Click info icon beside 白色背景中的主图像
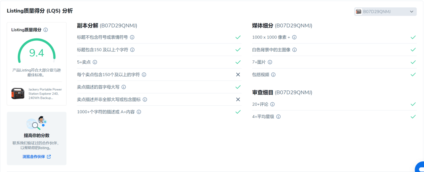Viewport: 424px width, 172px height. point(294,50)
